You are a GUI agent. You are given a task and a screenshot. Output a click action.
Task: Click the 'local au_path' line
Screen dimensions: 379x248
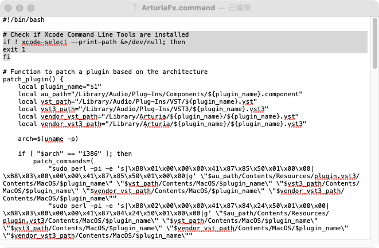160,94
